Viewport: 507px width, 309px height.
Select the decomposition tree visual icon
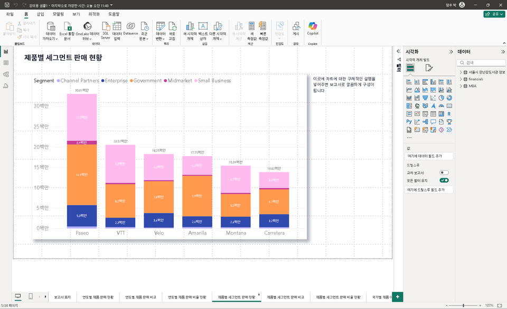[425, 122]
